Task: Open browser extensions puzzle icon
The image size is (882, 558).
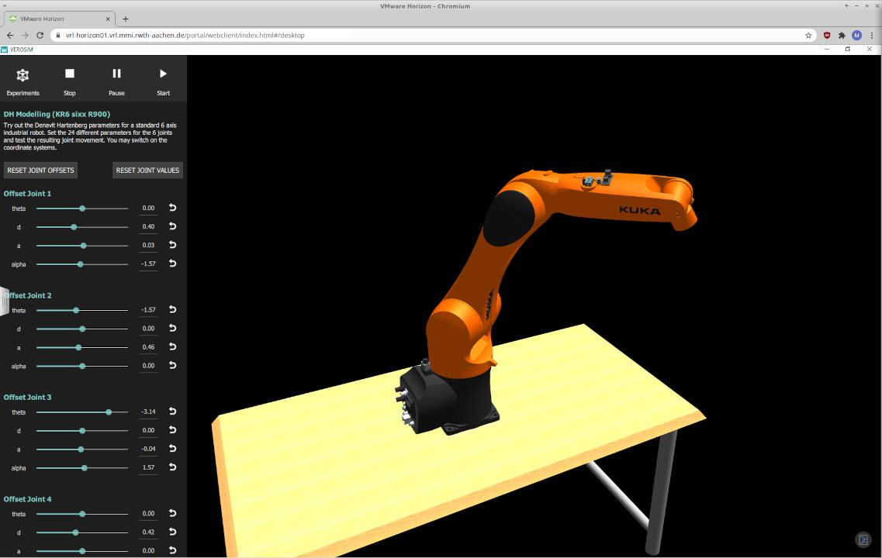Action: [842, 35]
